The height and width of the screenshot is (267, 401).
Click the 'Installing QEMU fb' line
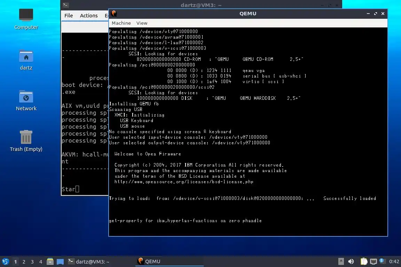[x=134, y=104]
